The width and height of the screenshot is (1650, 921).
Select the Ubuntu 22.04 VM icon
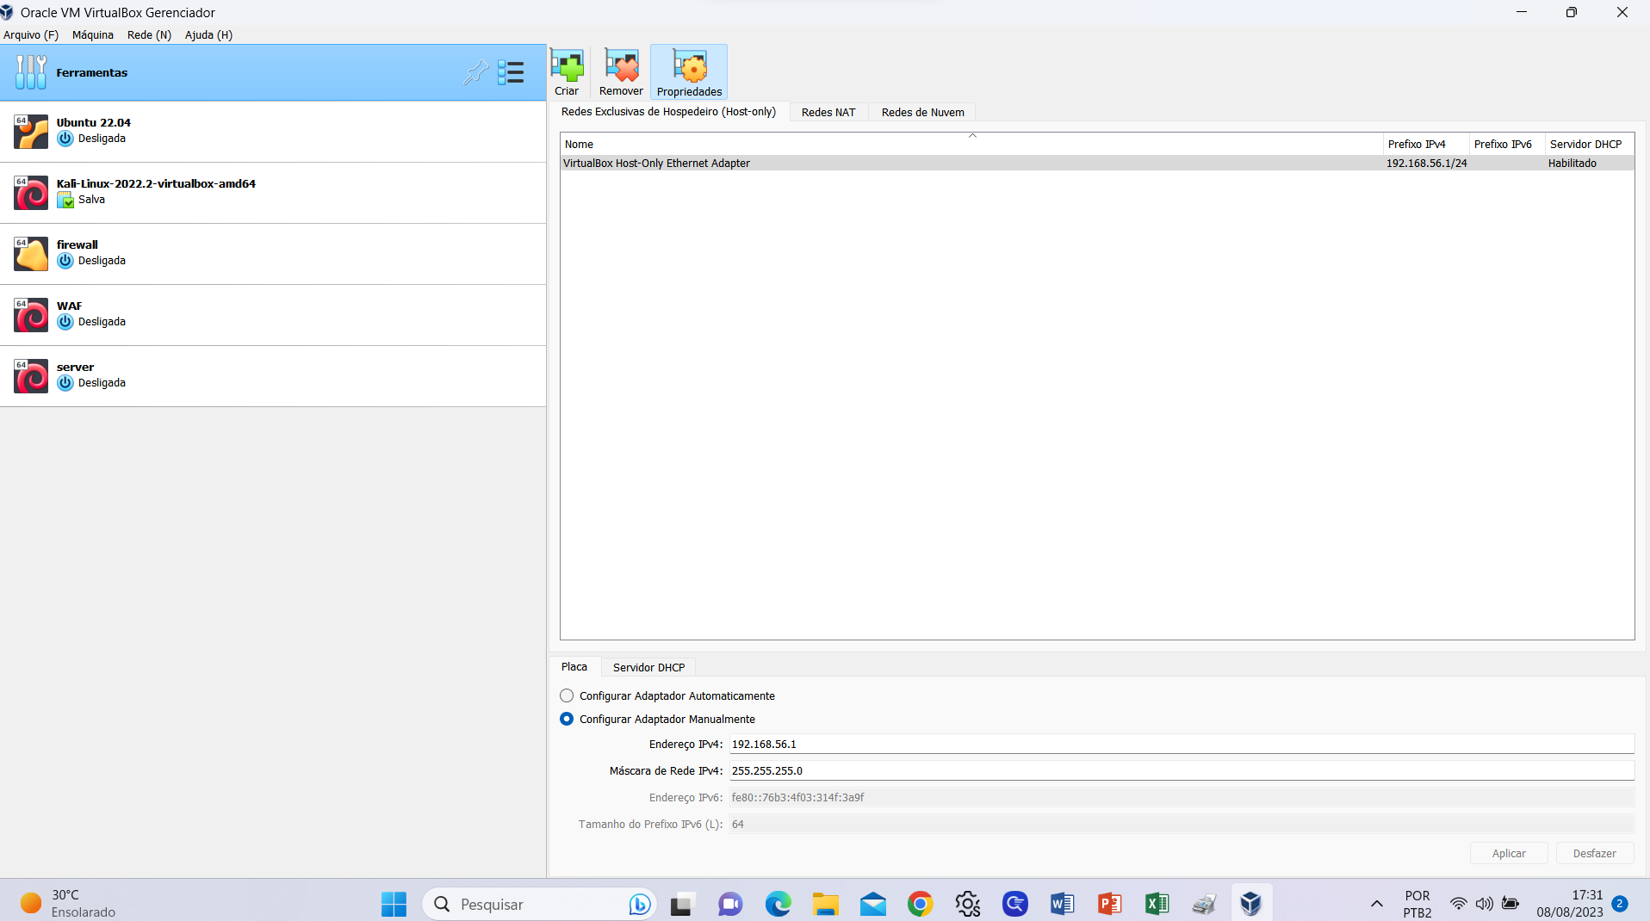point(31,132)
